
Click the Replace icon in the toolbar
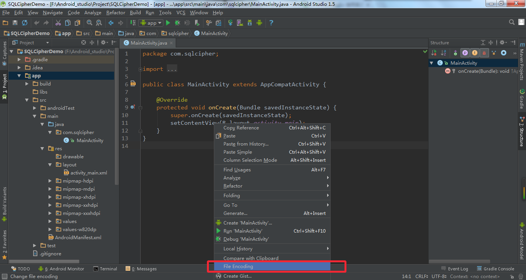pos(99,23)
